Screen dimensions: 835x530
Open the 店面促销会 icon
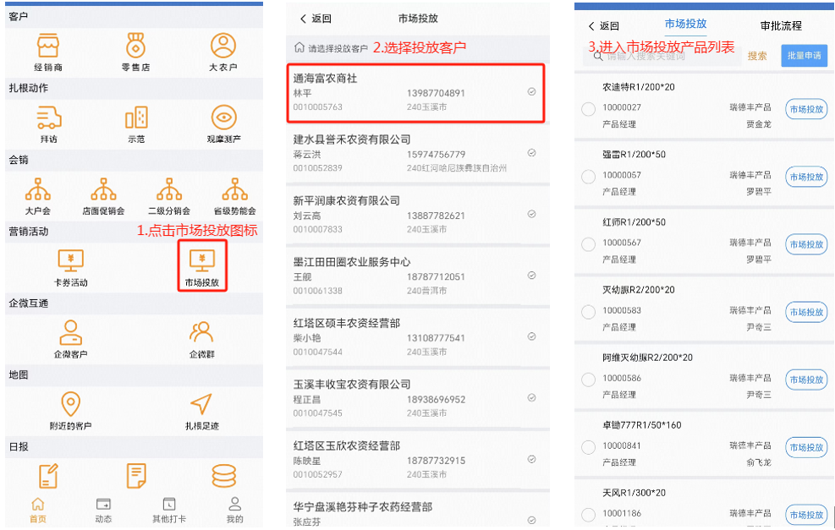103,189
